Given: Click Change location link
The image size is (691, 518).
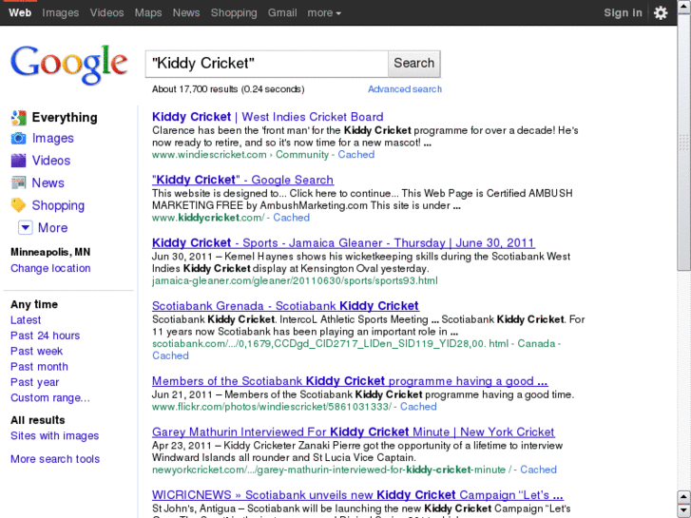Looking at the screenshot, I should tap(50, 268).
